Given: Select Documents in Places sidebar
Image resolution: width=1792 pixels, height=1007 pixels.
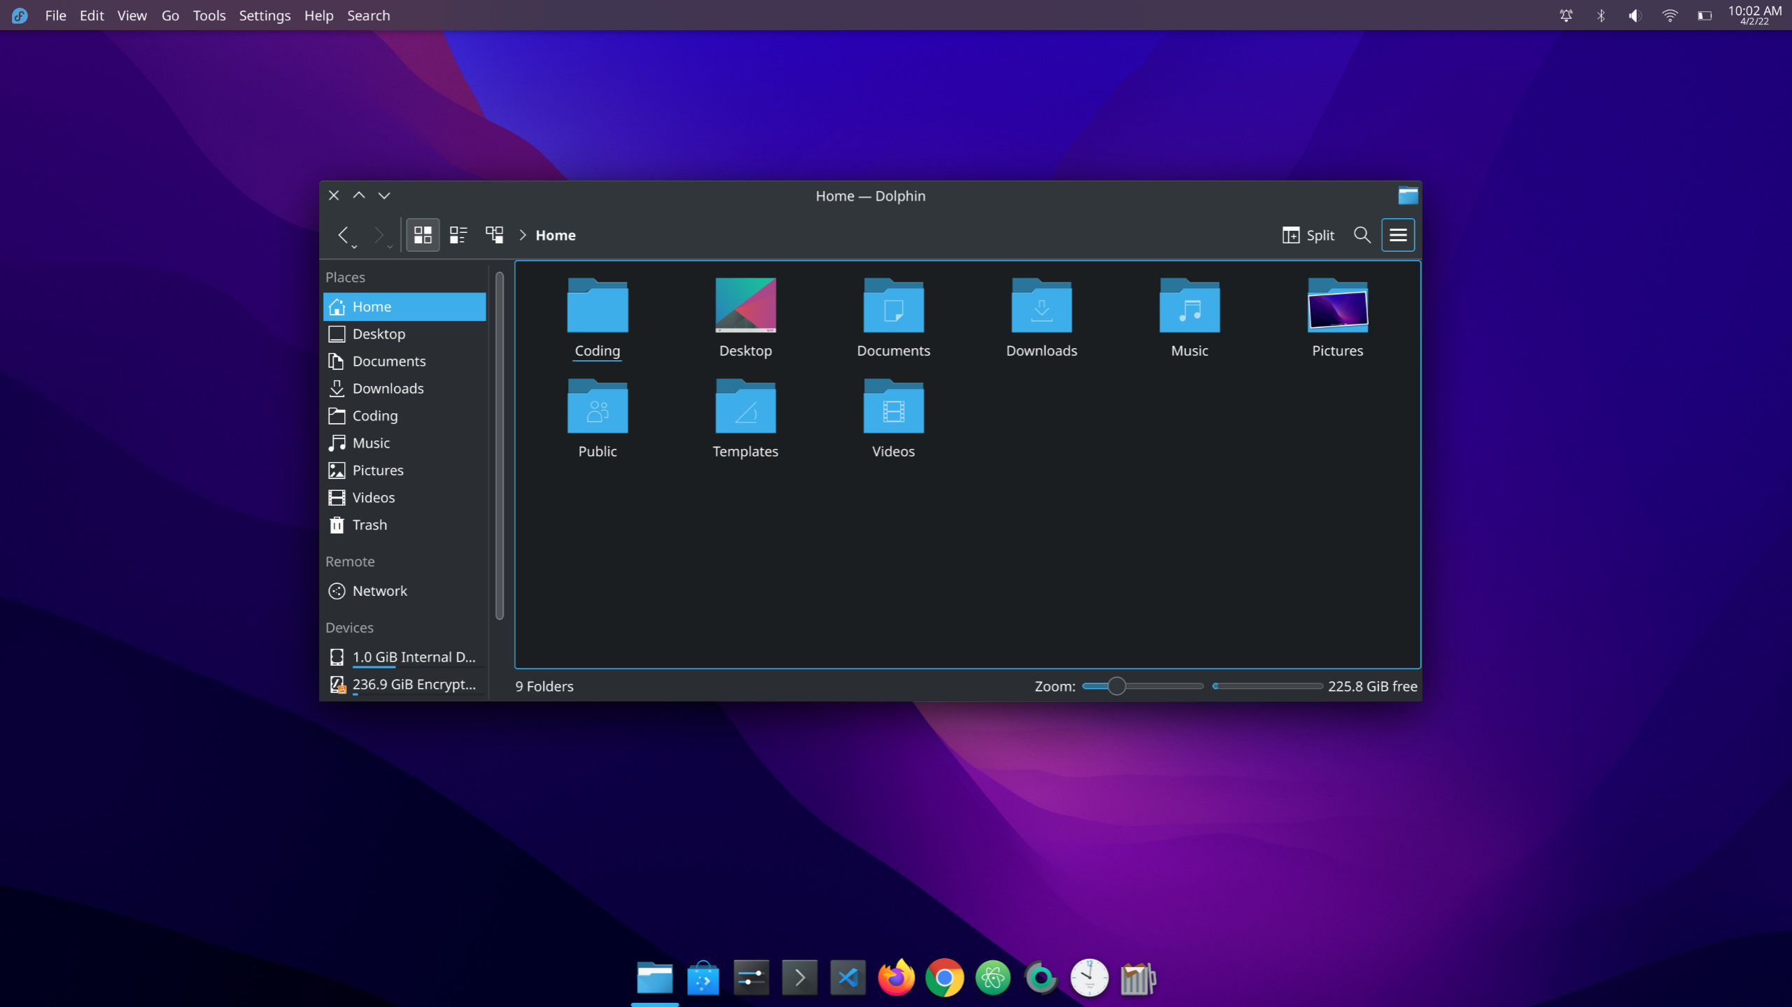Looking at the screenshot, I should pos(404,361).
